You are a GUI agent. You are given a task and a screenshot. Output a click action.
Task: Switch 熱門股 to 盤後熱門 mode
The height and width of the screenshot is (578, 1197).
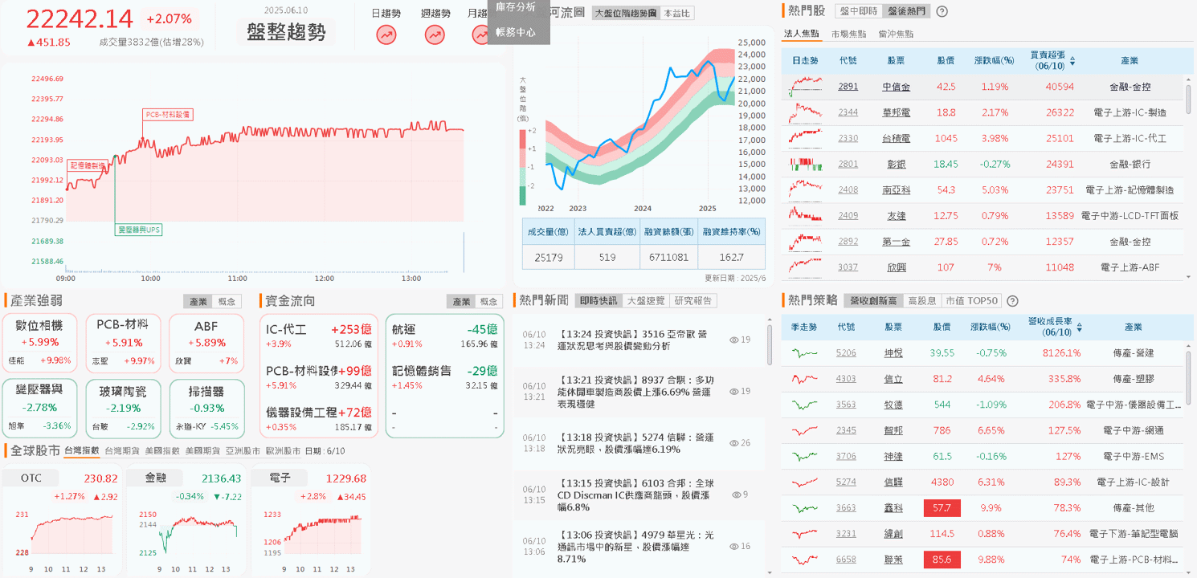coord(905,11)
